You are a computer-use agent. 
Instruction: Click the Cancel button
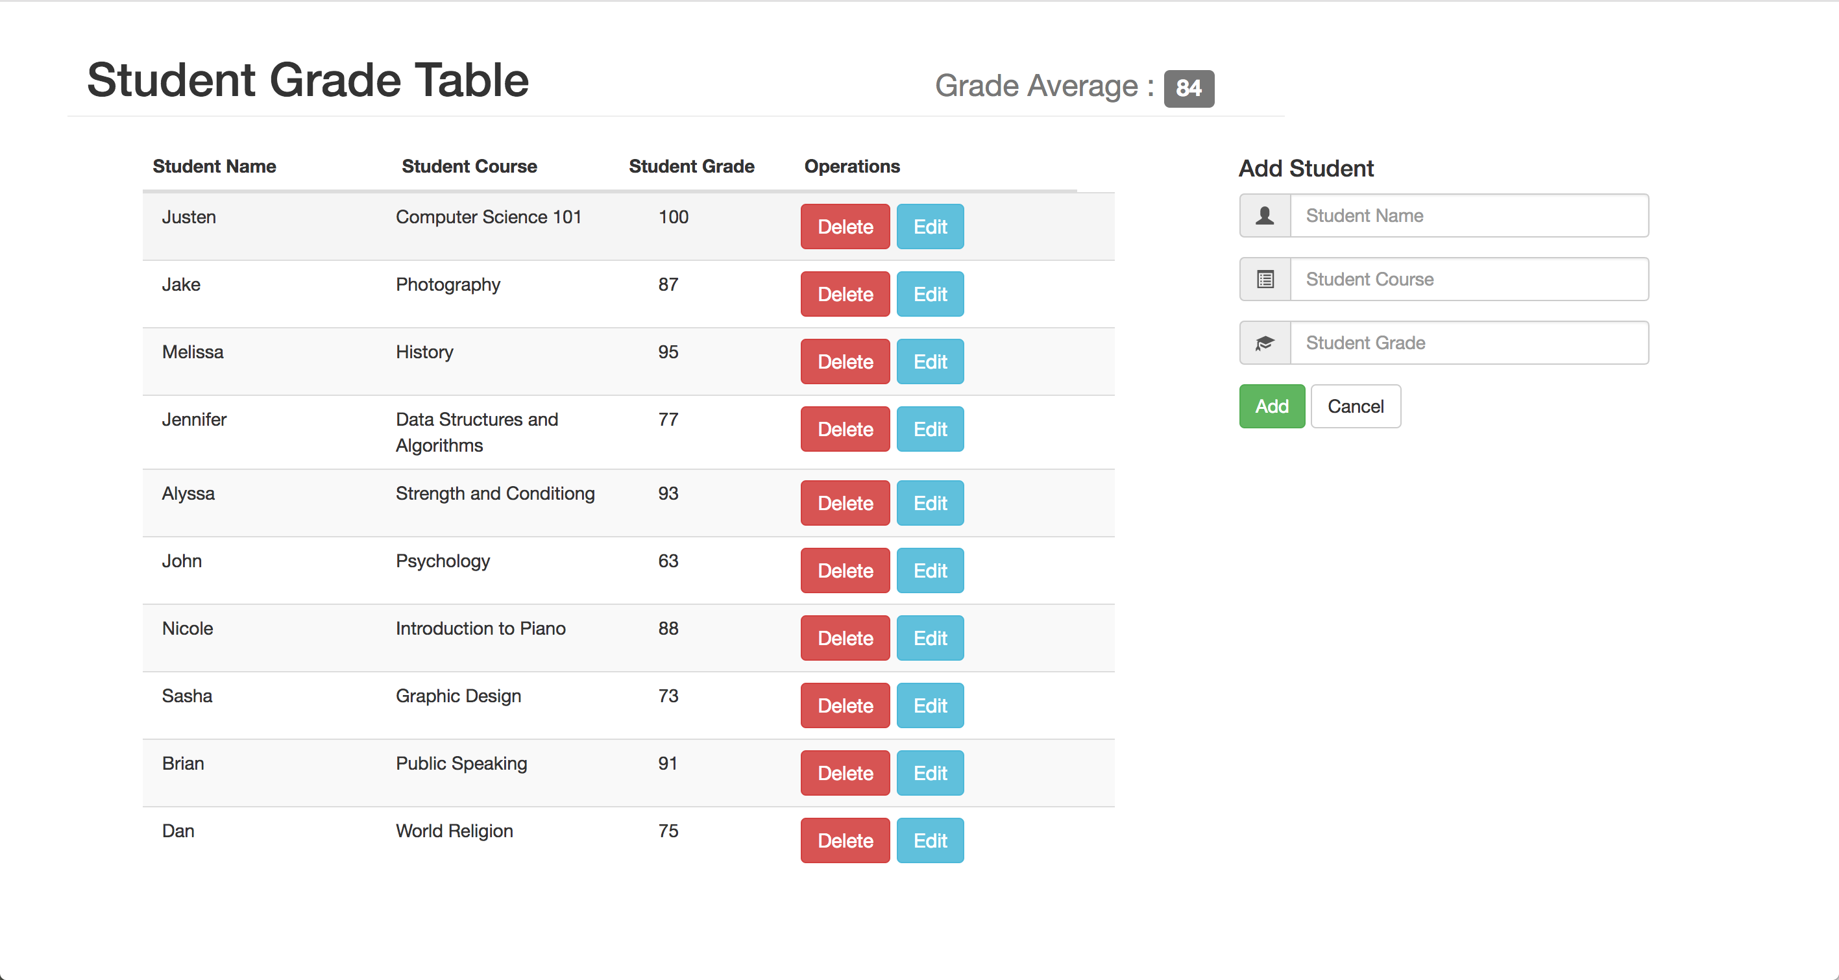pos(1355,406)
